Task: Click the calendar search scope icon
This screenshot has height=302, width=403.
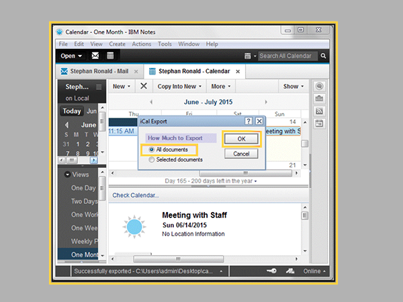Action: (x=247, y=56)
